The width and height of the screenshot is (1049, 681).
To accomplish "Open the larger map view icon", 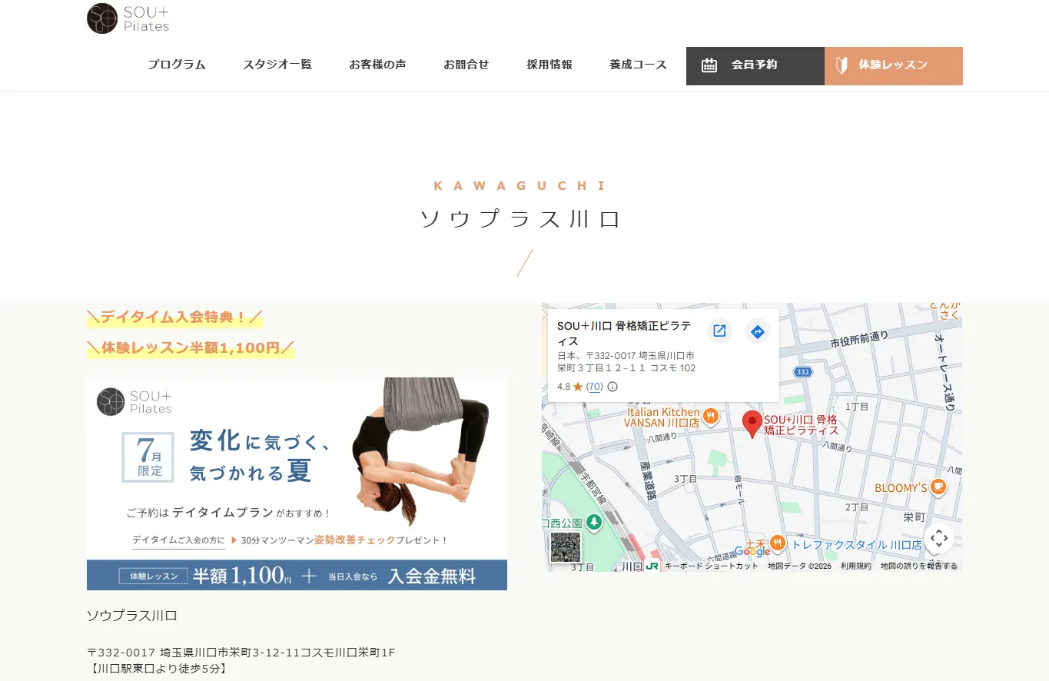I will tap(719, 331).
